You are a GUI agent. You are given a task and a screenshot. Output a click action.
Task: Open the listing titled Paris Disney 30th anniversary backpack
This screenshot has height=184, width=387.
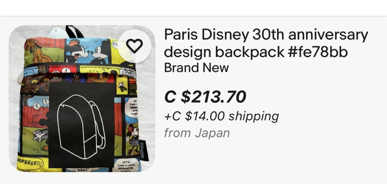(x=266, y=34)
